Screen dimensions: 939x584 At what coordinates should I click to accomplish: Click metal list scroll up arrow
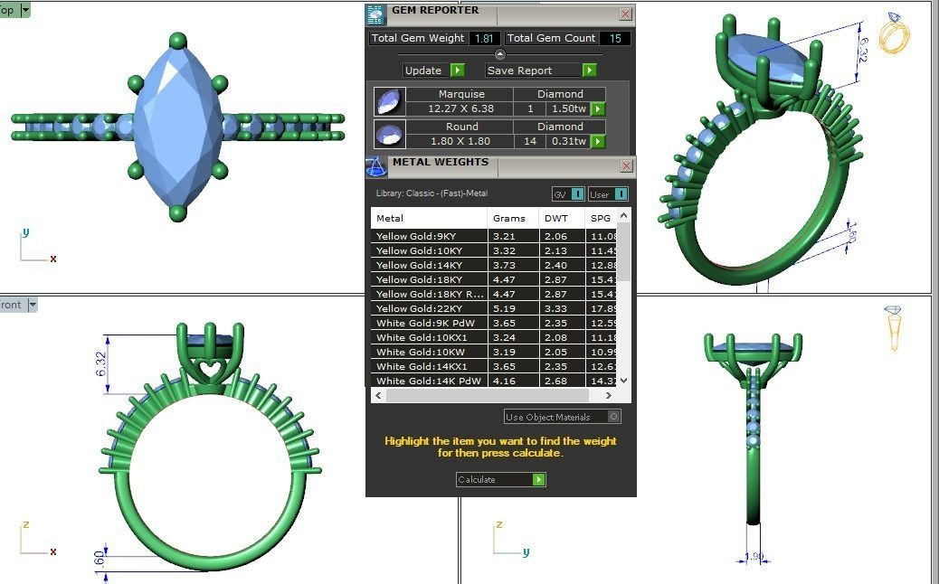[623, 215]
